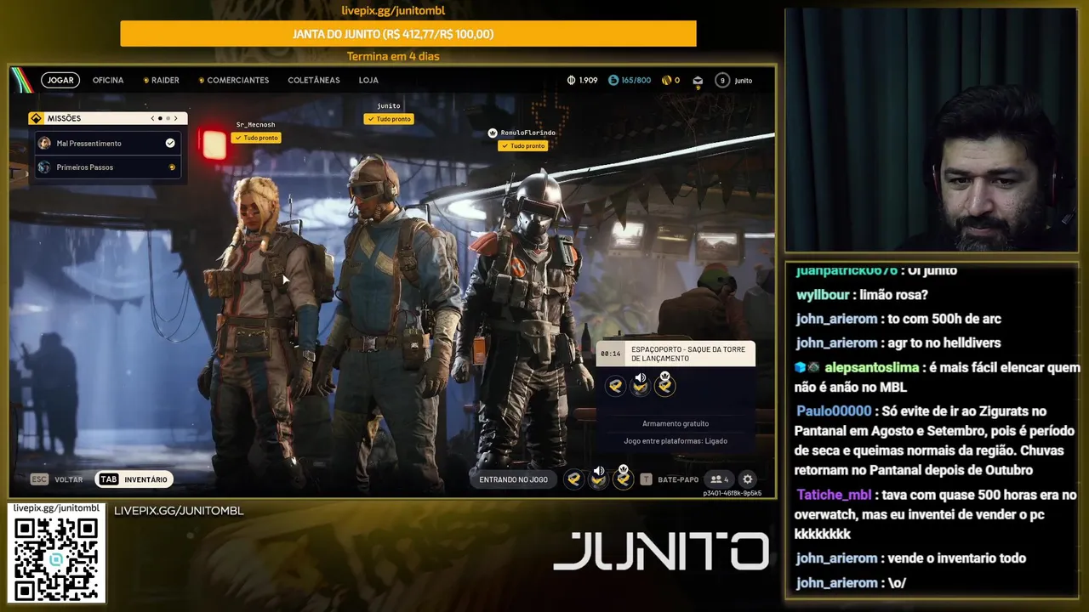Click the livepix.gg/junitombl link at top
Image resolution: width=1089 pixels, height=612 pixels.
[x=393, y=10]
